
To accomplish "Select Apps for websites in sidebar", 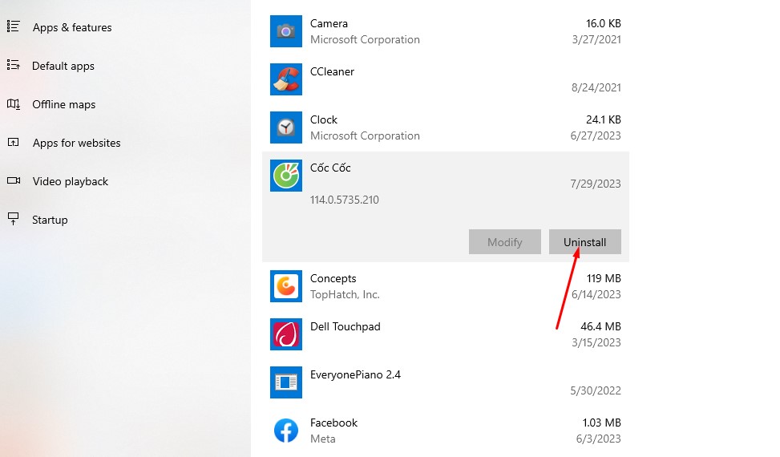I will (76, 143).
